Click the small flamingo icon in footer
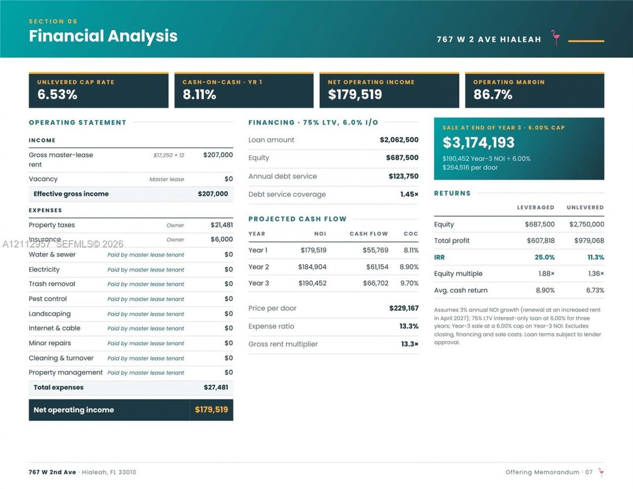Viewport: 633px width, 489px height. [601, 473]
